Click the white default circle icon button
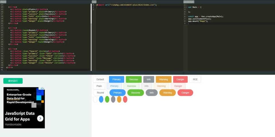The height and width of the screenshot is (137, 275). point(95,99)
